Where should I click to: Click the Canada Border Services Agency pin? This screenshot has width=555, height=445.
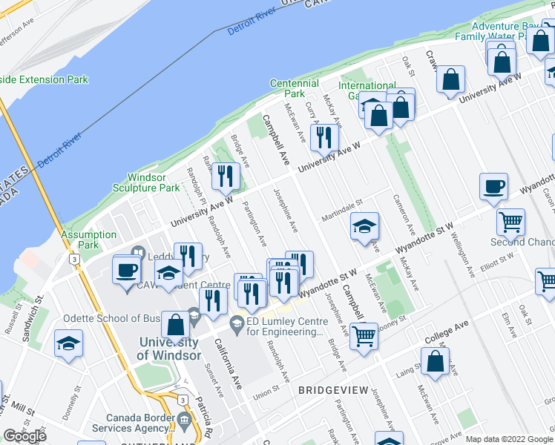click(x=185, y=421)
